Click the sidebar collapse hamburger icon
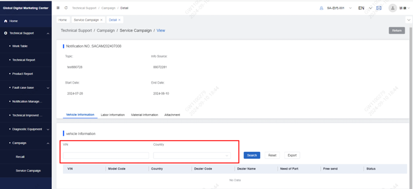 point(58,8)
